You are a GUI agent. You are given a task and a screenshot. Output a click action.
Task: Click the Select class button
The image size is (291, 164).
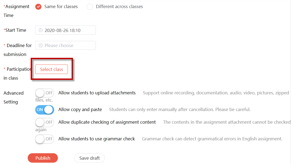point(52,69)
